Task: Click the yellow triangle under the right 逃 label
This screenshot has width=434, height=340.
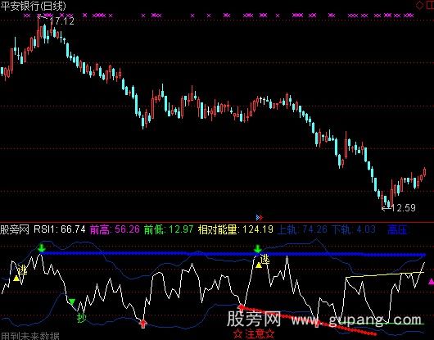Action: coord(259,265)
